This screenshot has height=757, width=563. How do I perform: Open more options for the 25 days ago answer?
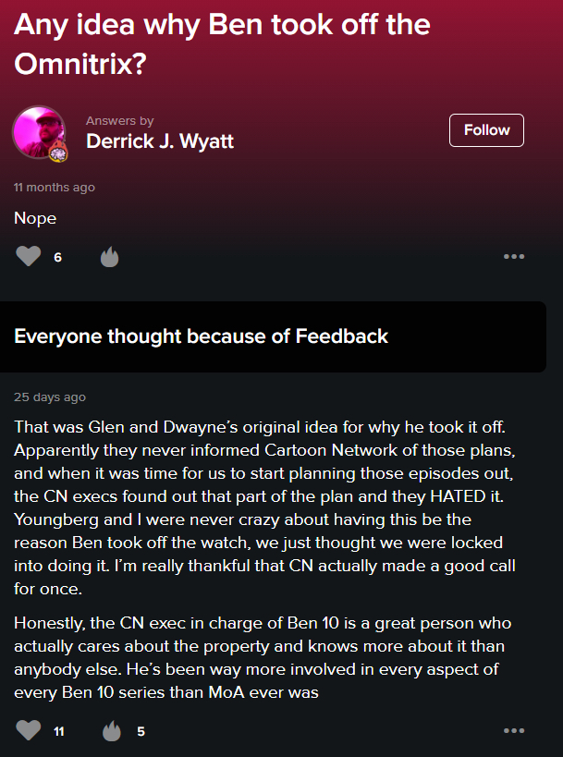click(x=514, y=731)
